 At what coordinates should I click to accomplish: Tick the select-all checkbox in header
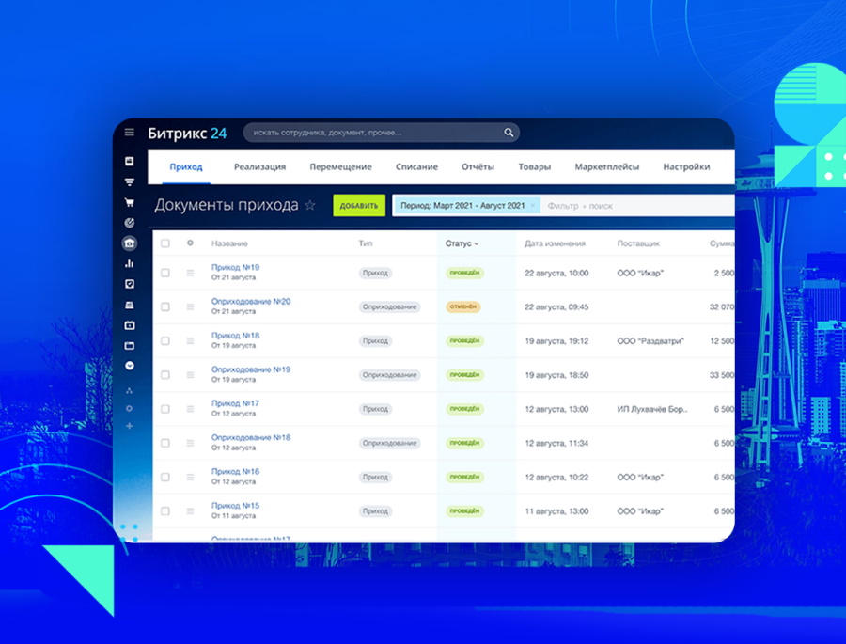[165, 243]
